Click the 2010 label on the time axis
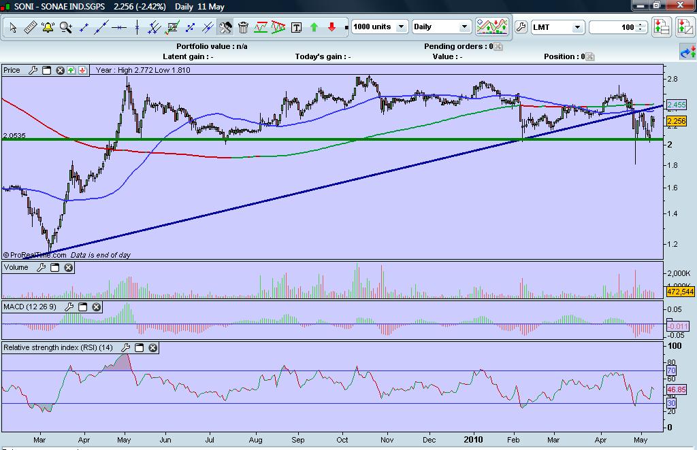This screenshot has height=450, width=697. (x=473, y=439)
